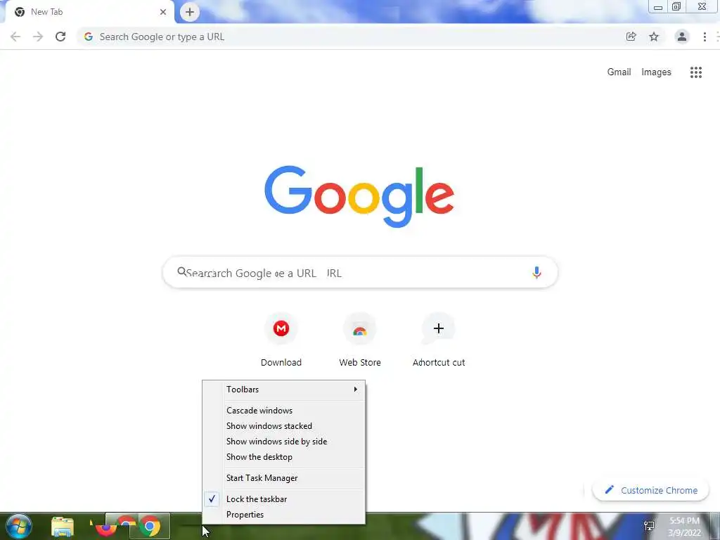Launch Start Task Manager from the menu
Viewport: 720px width, 540px height.
(284, 478)
